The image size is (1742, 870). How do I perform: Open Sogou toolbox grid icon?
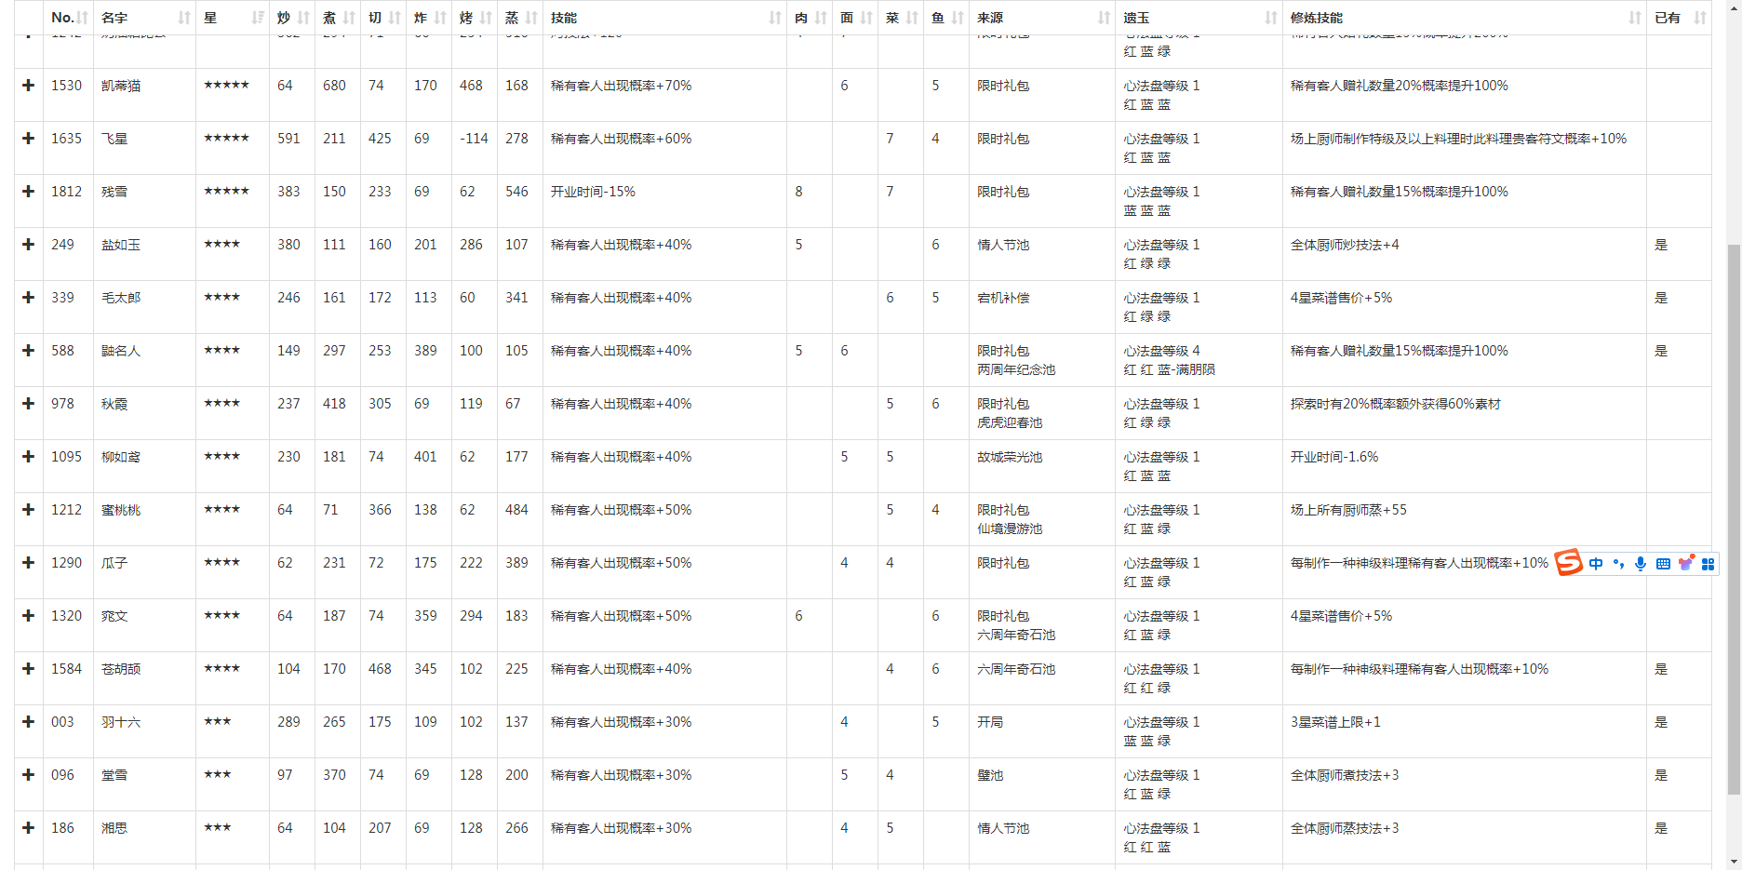pyautogui.click(x=1708, y=564)
